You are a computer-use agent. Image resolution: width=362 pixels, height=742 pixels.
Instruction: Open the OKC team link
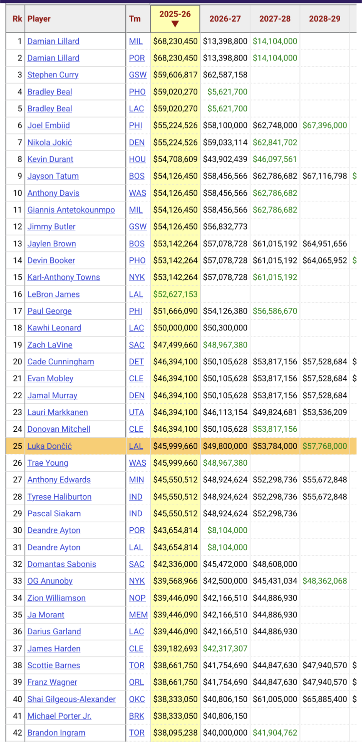tap(137, 699)
